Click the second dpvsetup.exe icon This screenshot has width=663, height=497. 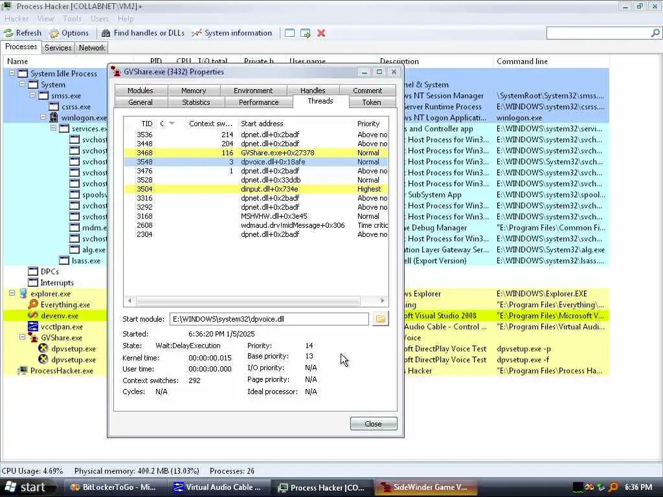click(43, 359)
